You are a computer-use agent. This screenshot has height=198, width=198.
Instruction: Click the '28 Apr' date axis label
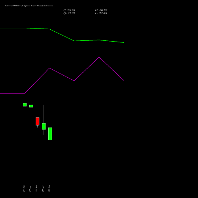(x=36, y=188)
